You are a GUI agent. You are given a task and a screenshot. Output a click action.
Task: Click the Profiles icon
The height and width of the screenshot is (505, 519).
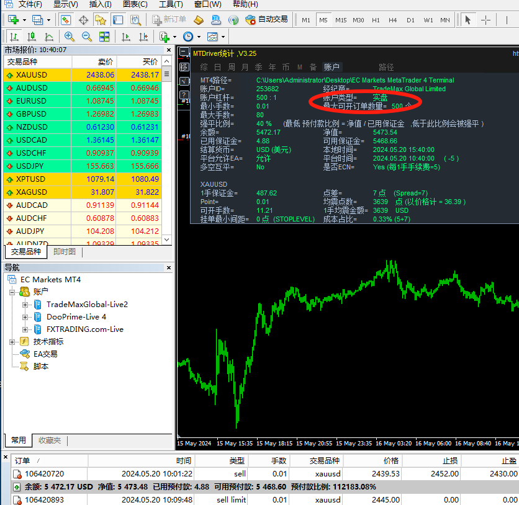pos(37,20)
